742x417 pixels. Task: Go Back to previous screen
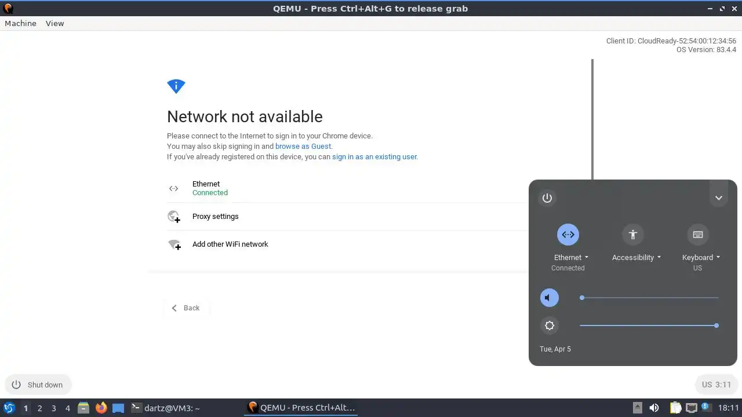185,308
